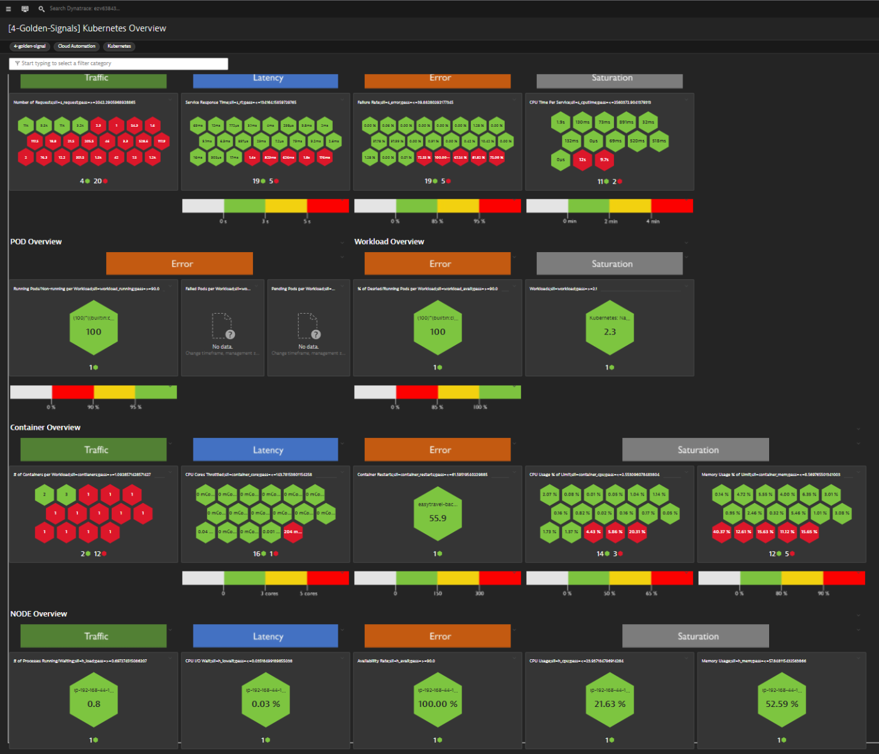Click the Container Overview Latency banner

266,449
